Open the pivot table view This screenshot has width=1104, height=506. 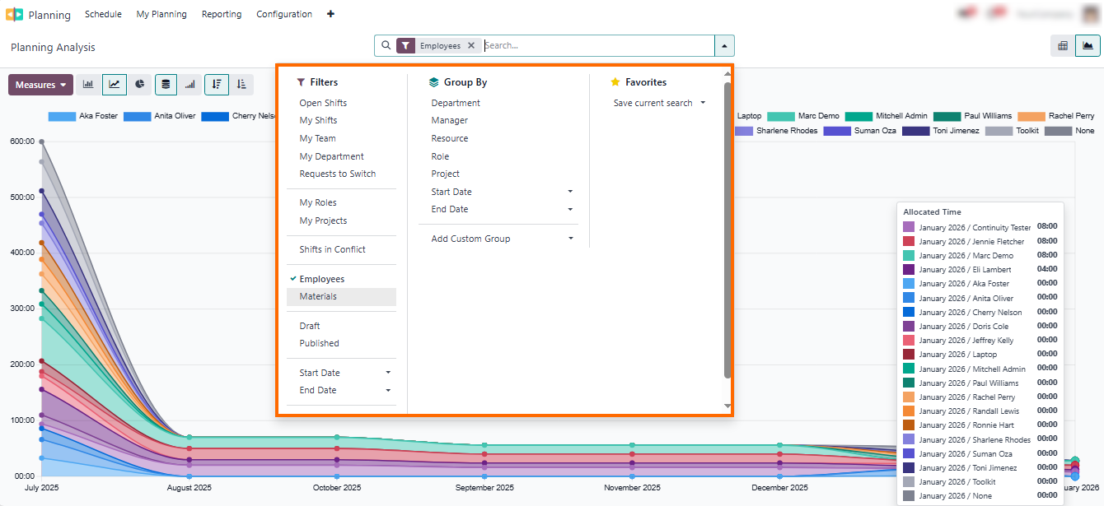(x=1062, y=45)
